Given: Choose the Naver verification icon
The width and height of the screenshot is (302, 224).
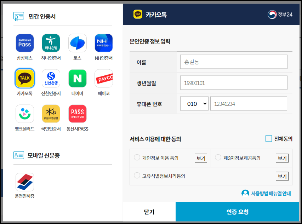Looking at the screenshot, I should tap(77, 78).
